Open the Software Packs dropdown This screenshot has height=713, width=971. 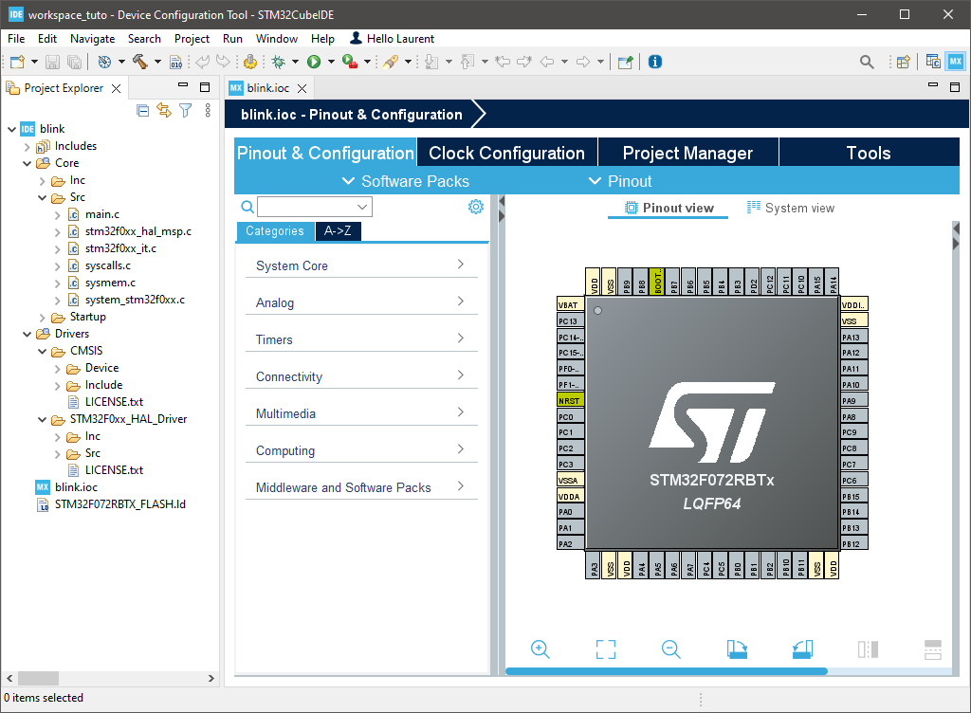406,181
